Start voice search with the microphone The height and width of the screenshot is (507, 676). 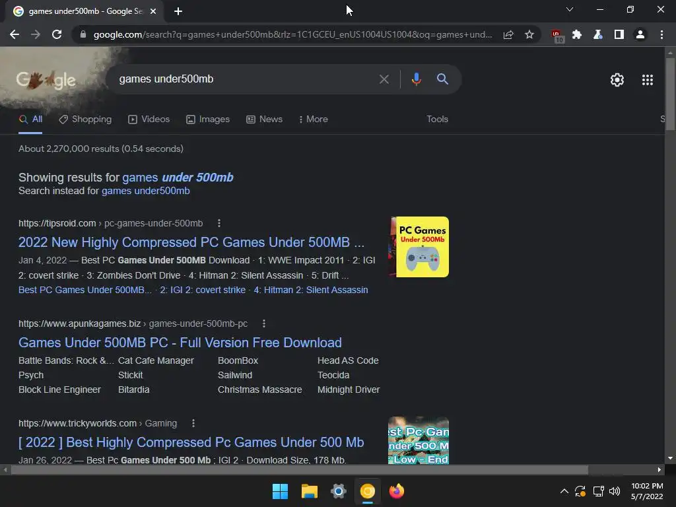click(x=417, y=79)
